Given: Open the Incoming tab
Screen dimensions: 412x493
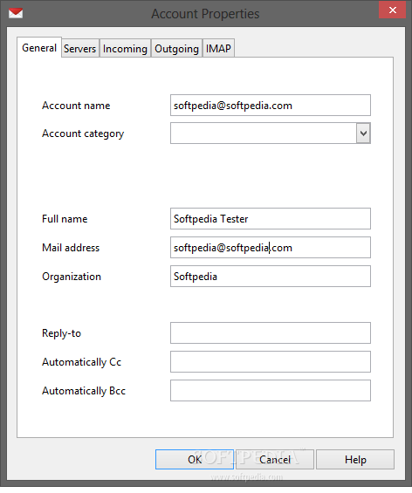Looking at the screenshot, I should click(x=125, y=49).
